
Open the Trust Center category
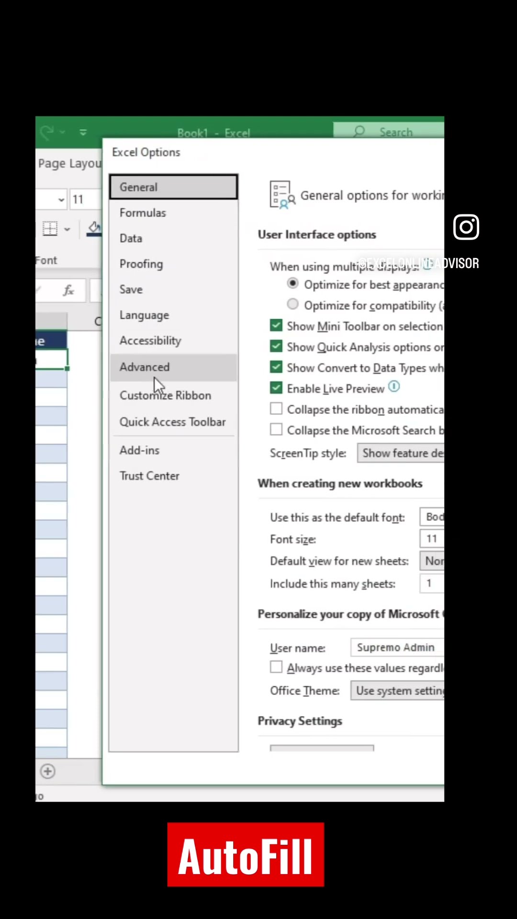click(173, 476)
